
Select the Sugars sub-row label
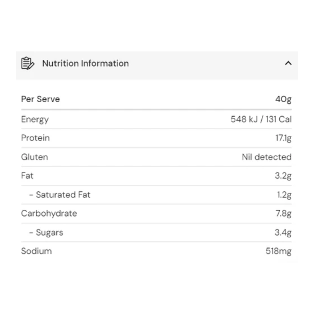point(49,233)
